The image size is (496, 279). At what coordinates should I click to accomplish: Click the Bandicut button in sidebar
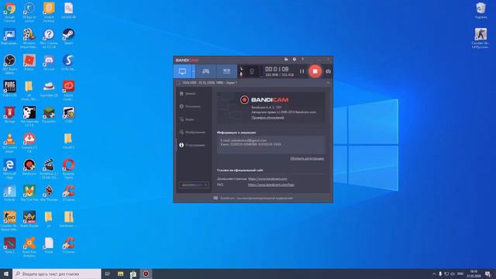point(194,184)
